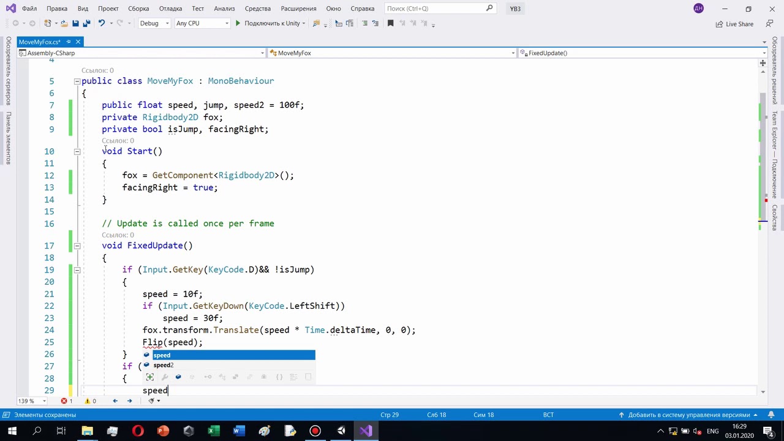
Task: Collapse the FixedUpdate method block
Action: click(x=77, y=246)
